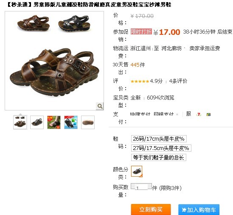233x215 pixels.
Task: Click the five-star rating icons
Action: coord(140,81)
